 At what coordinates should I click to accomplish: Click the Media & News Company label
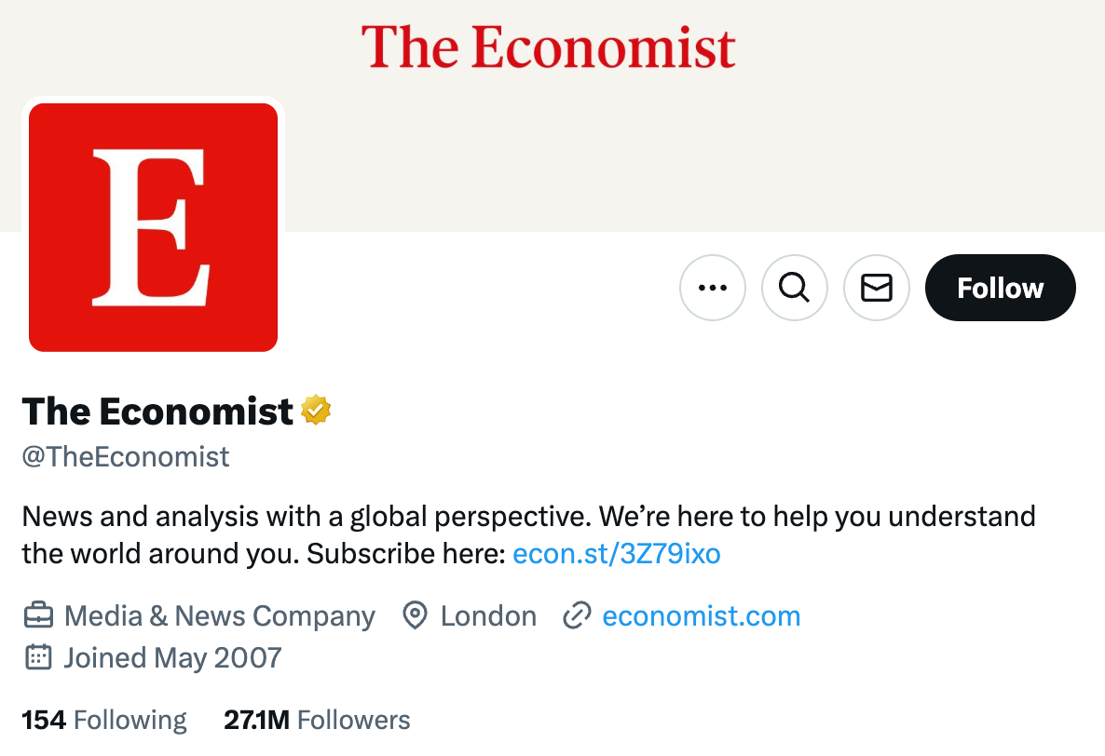click(x=219, y=615)
